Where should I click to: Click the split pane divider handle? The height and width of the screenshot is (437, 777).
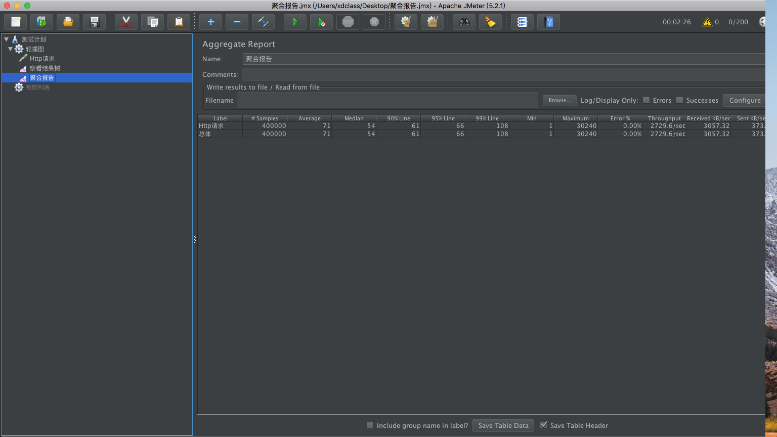tap(195, 239)
